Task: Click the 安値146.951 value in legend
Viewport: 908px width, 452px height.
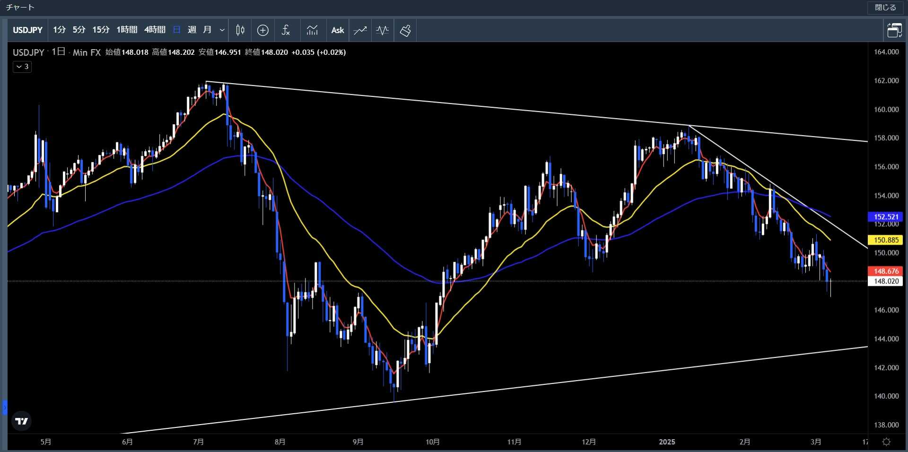Action: click(220, 52)
